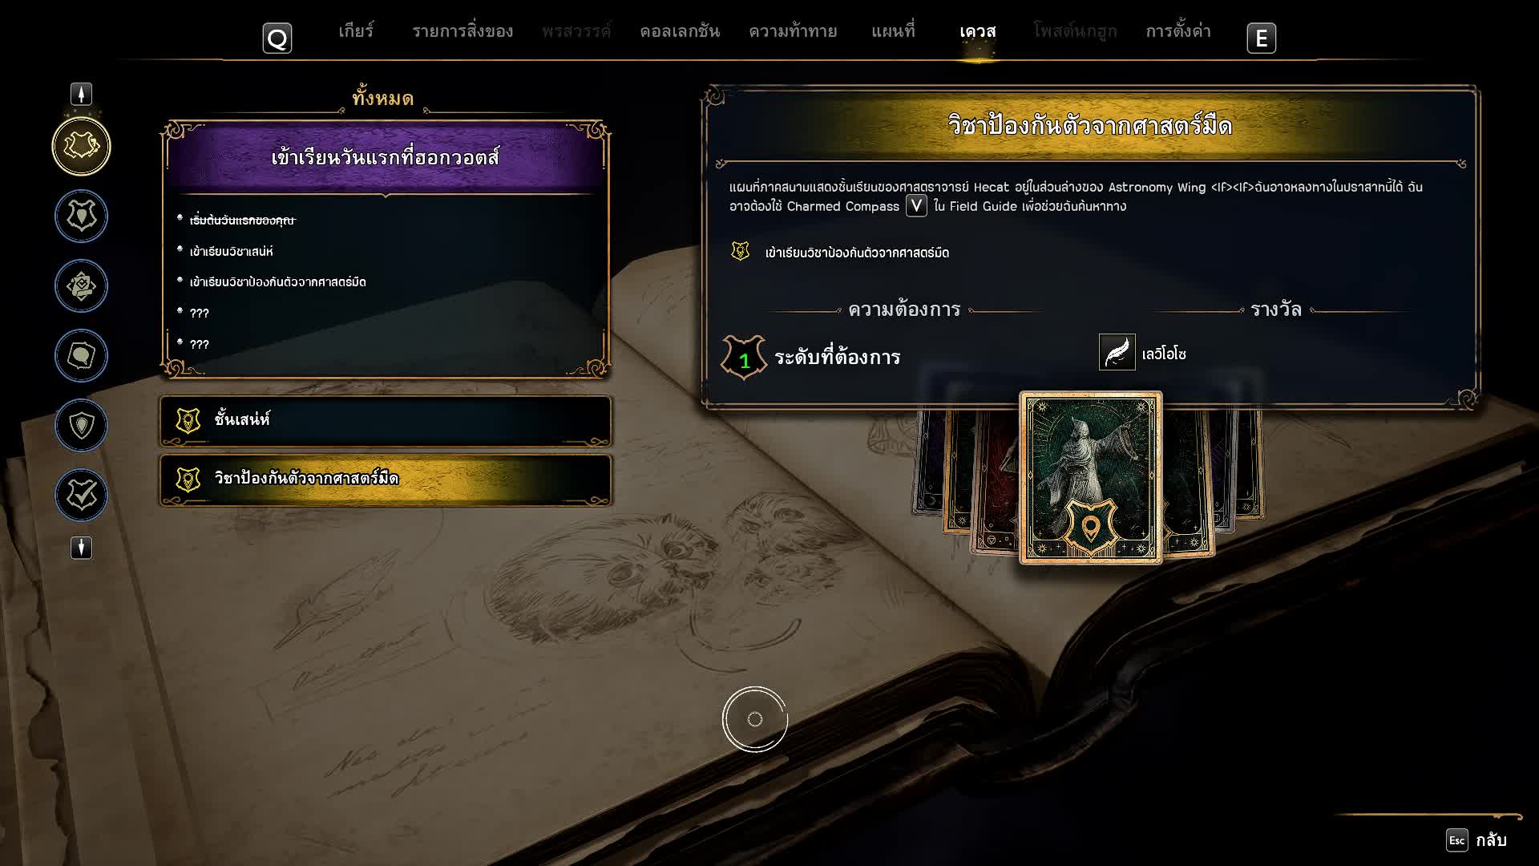This screenshot has width=1539, height=866.
Task: Select the side quests icon in sidebar
Action: point(81,285)
